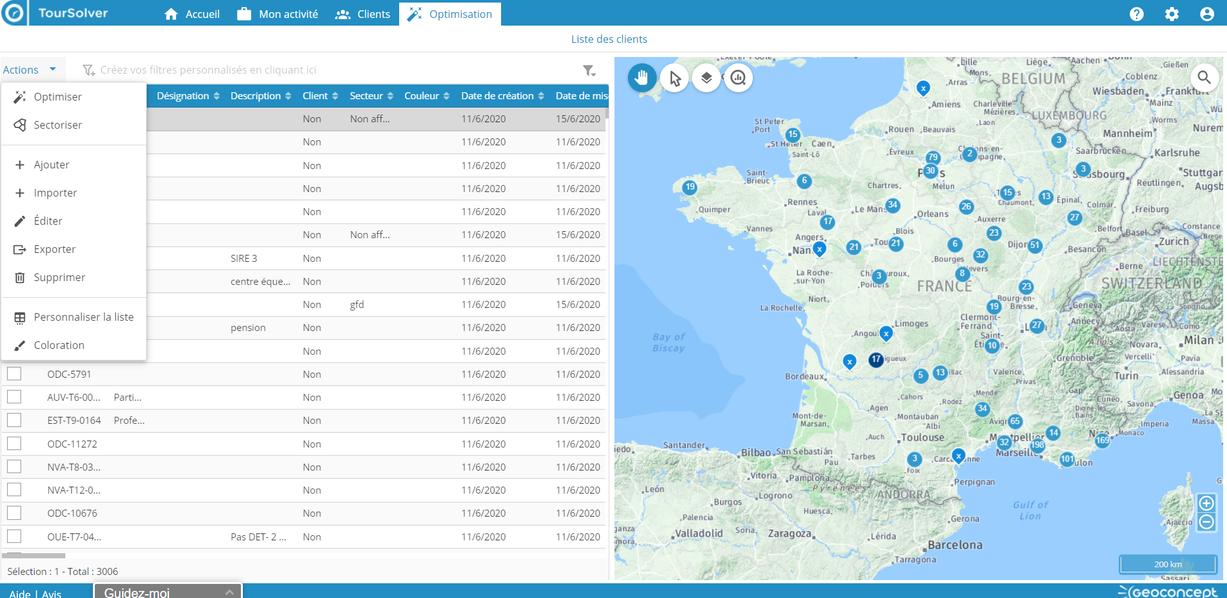Image resolution: width=1227 pixels, height=598 pixels.
Task: Open the help question mark icon
Action: [x=1136, y=14]
